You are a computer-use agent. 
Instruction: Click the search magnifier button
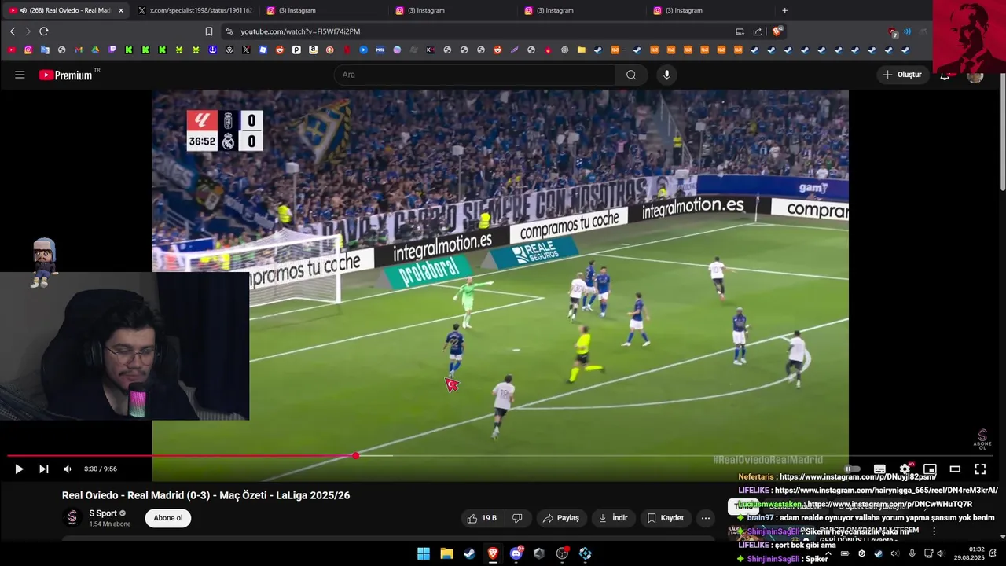click(x=631, y=75)
